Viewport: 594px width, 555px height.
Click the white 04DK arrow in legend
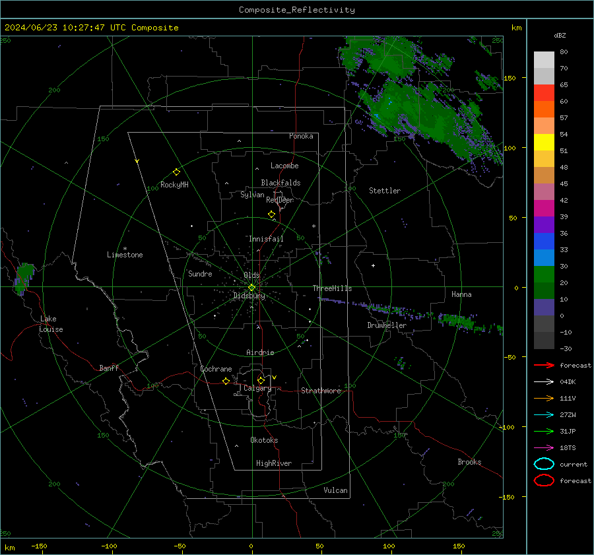tap(544, 382)
